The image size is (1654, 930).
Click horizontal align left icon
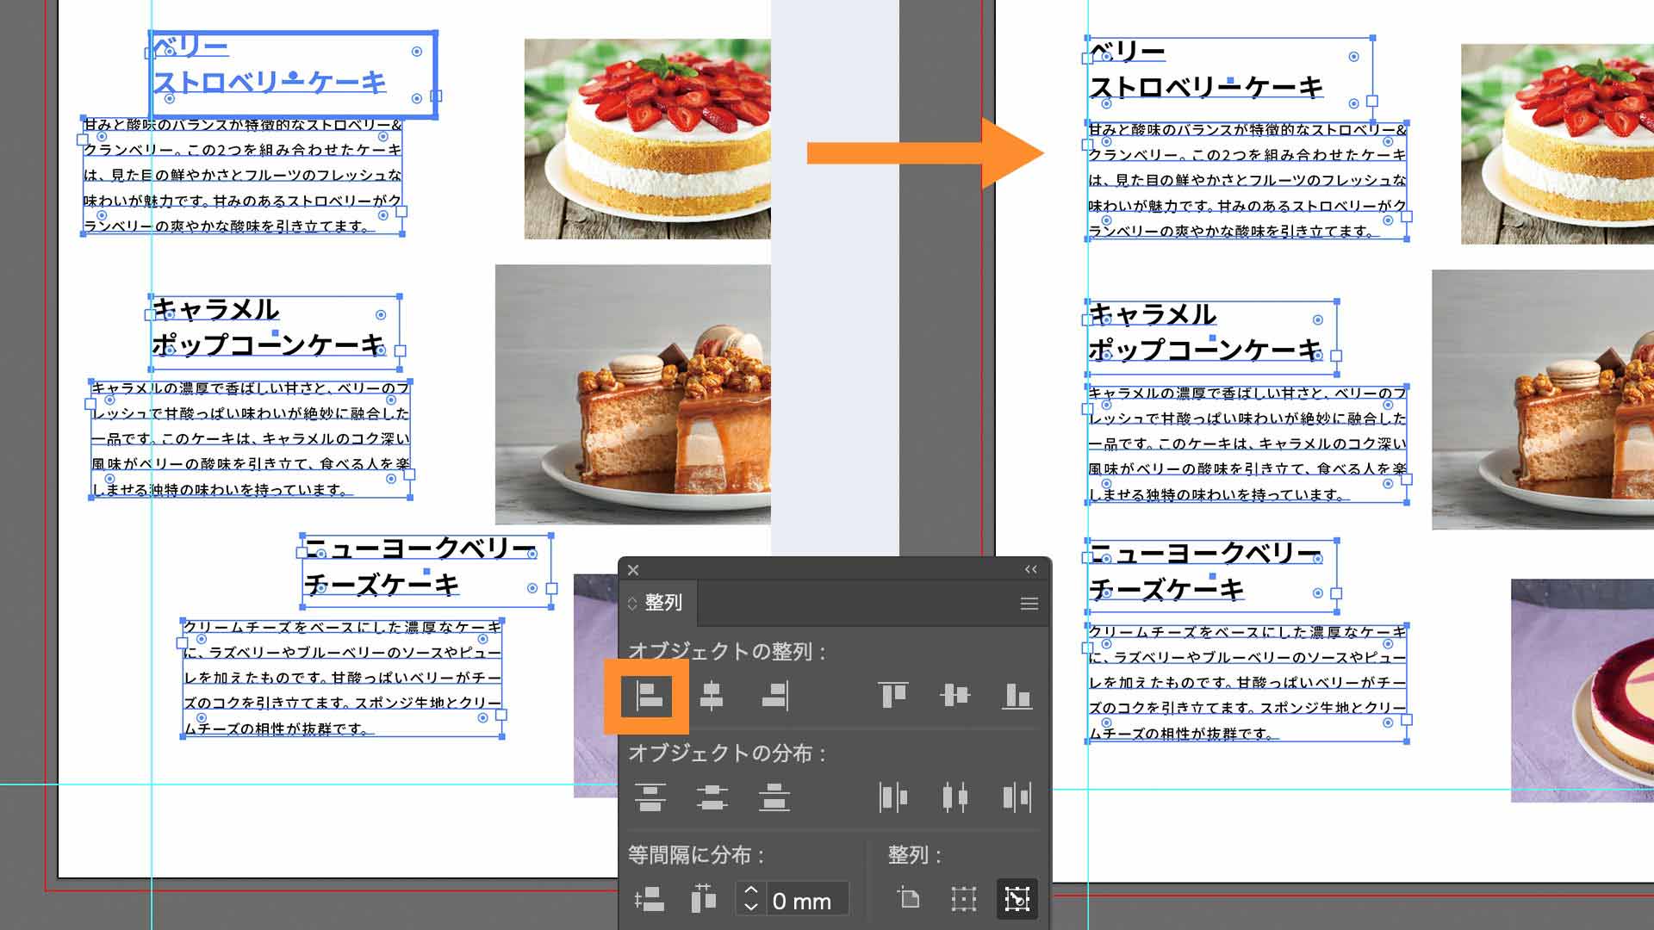[649, 696]
